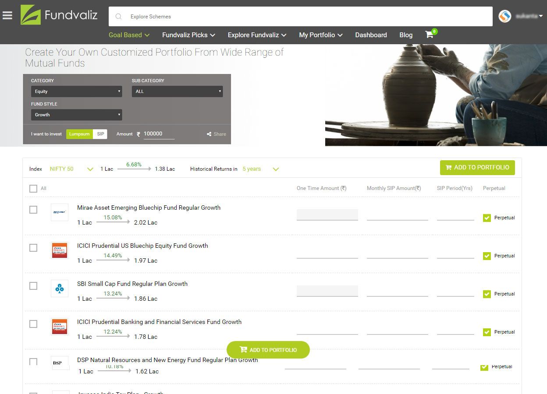Image resolution: width=547 pixels, height=394 pixels.
Task: Choose Lumpsum investment mode
Action: (x=79, y=134)
